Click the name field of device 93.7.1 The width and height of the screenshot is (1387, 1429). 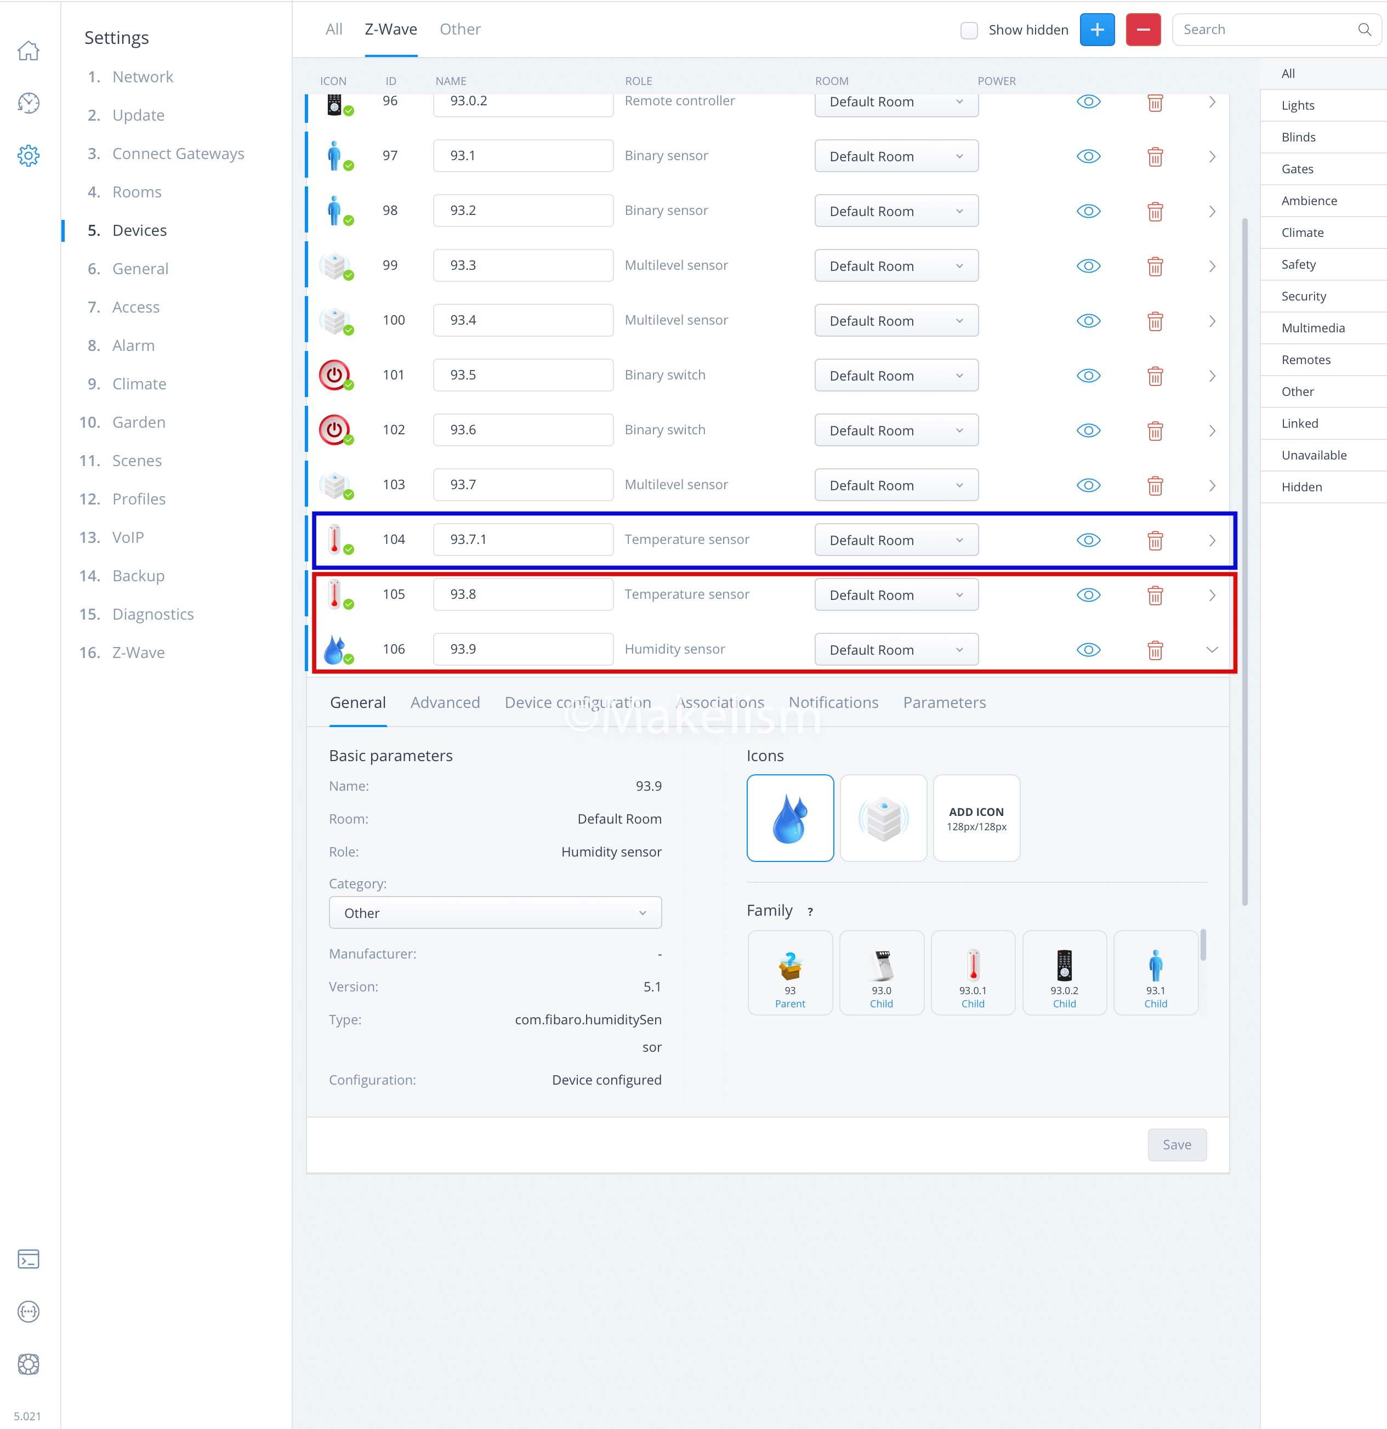click(522, 540)
